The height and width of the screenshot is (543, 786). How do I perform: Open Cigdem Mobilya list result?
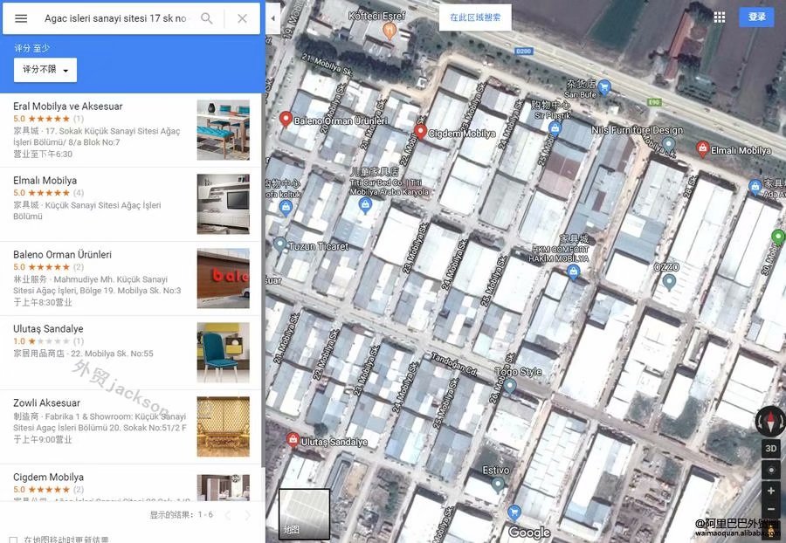pyautogui.click(x=130, y=483)
